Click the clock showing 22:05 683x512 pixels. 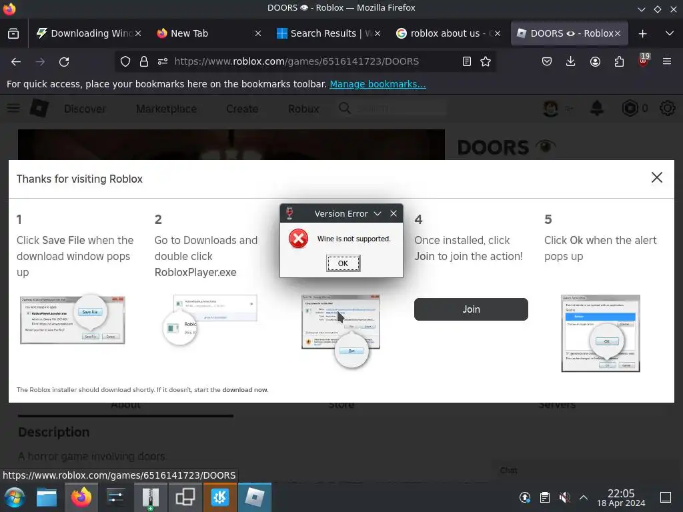(621, 497)
